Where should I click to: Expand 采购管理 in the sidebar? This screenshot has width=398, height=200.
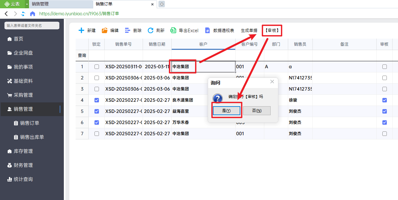tap(32, 95)
